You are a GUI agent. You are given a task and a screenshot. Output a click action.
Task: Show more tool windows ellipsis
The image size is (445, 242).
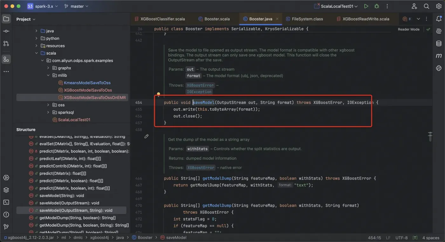click(x=6, y=72)
